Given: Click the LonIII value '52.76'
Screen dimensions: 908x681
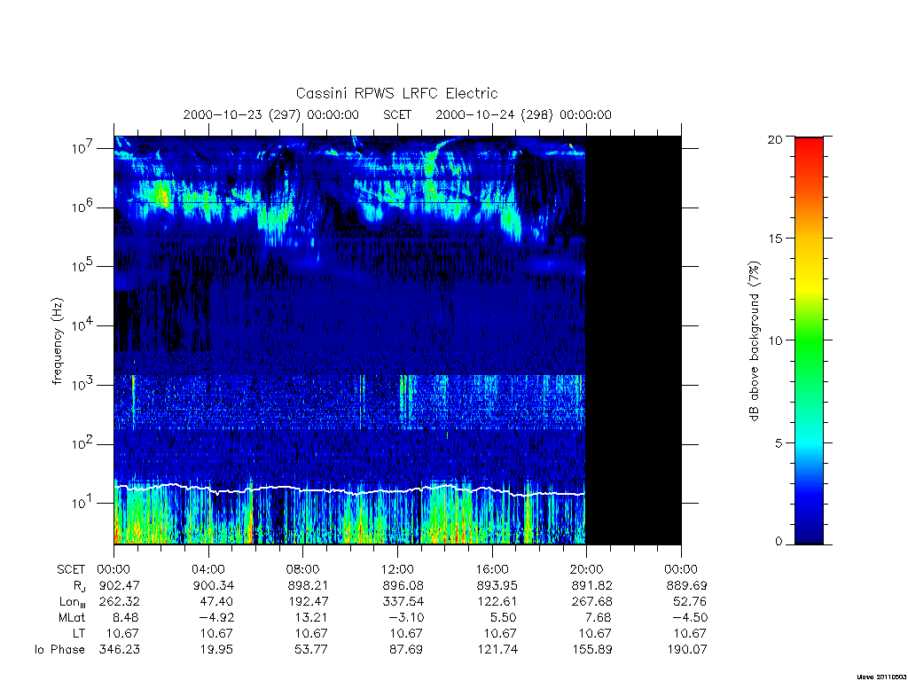Looking at the screenshot, I should pos(690,602).
